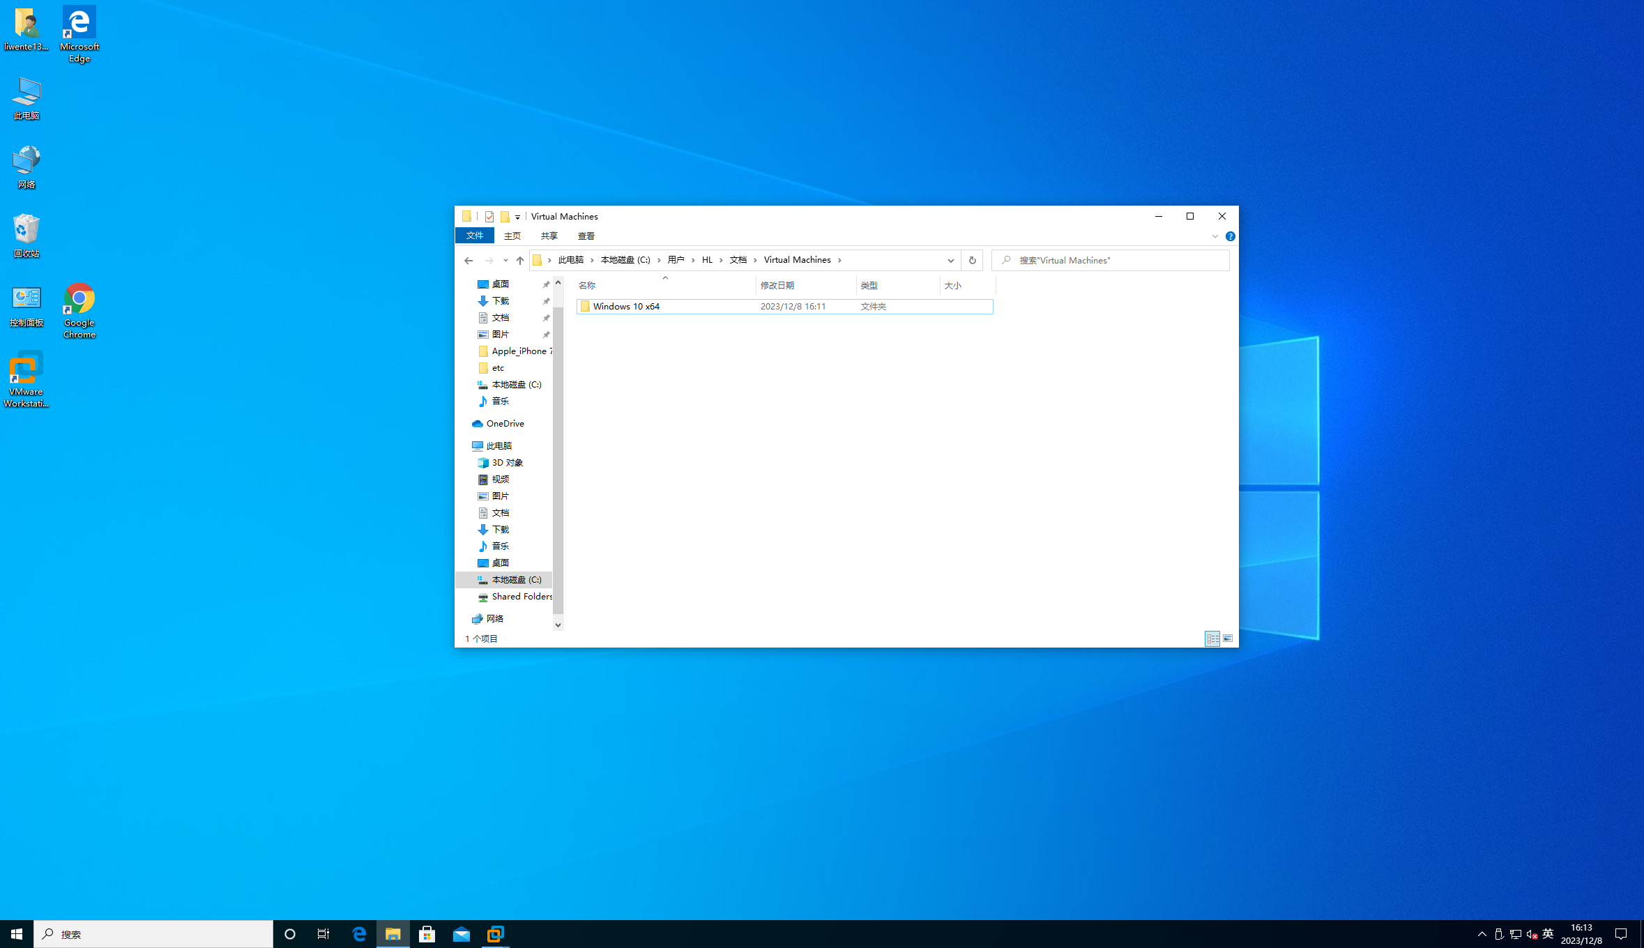
Task: Select 3D 对象 in the navigation pane
Action: point(507,463)
